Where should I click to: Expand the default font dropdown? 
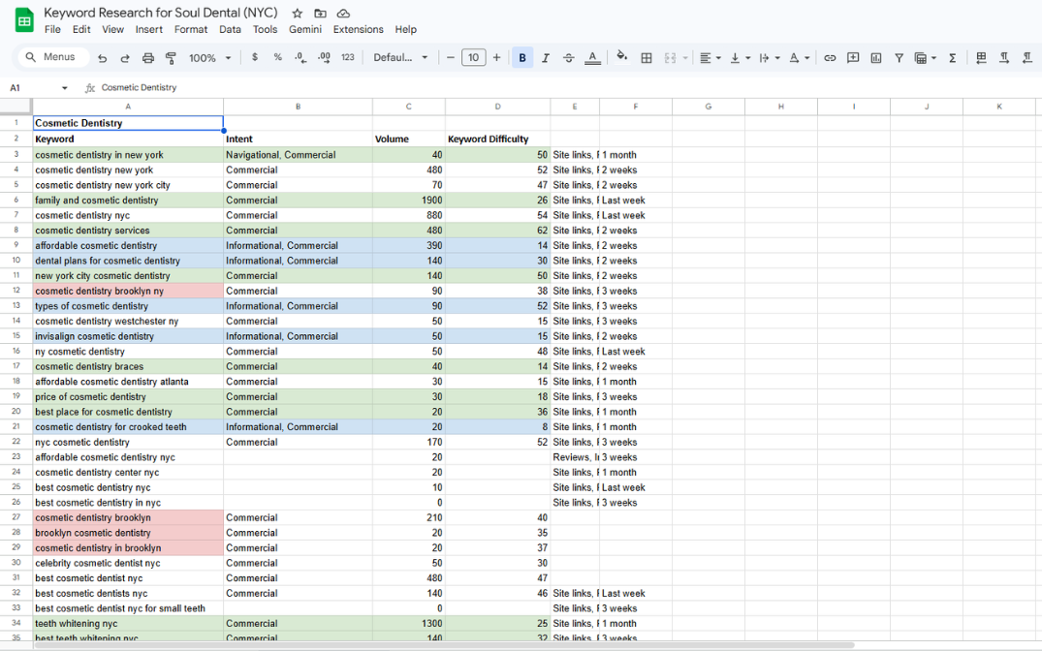pyautogui.click(x=400, y=58)
